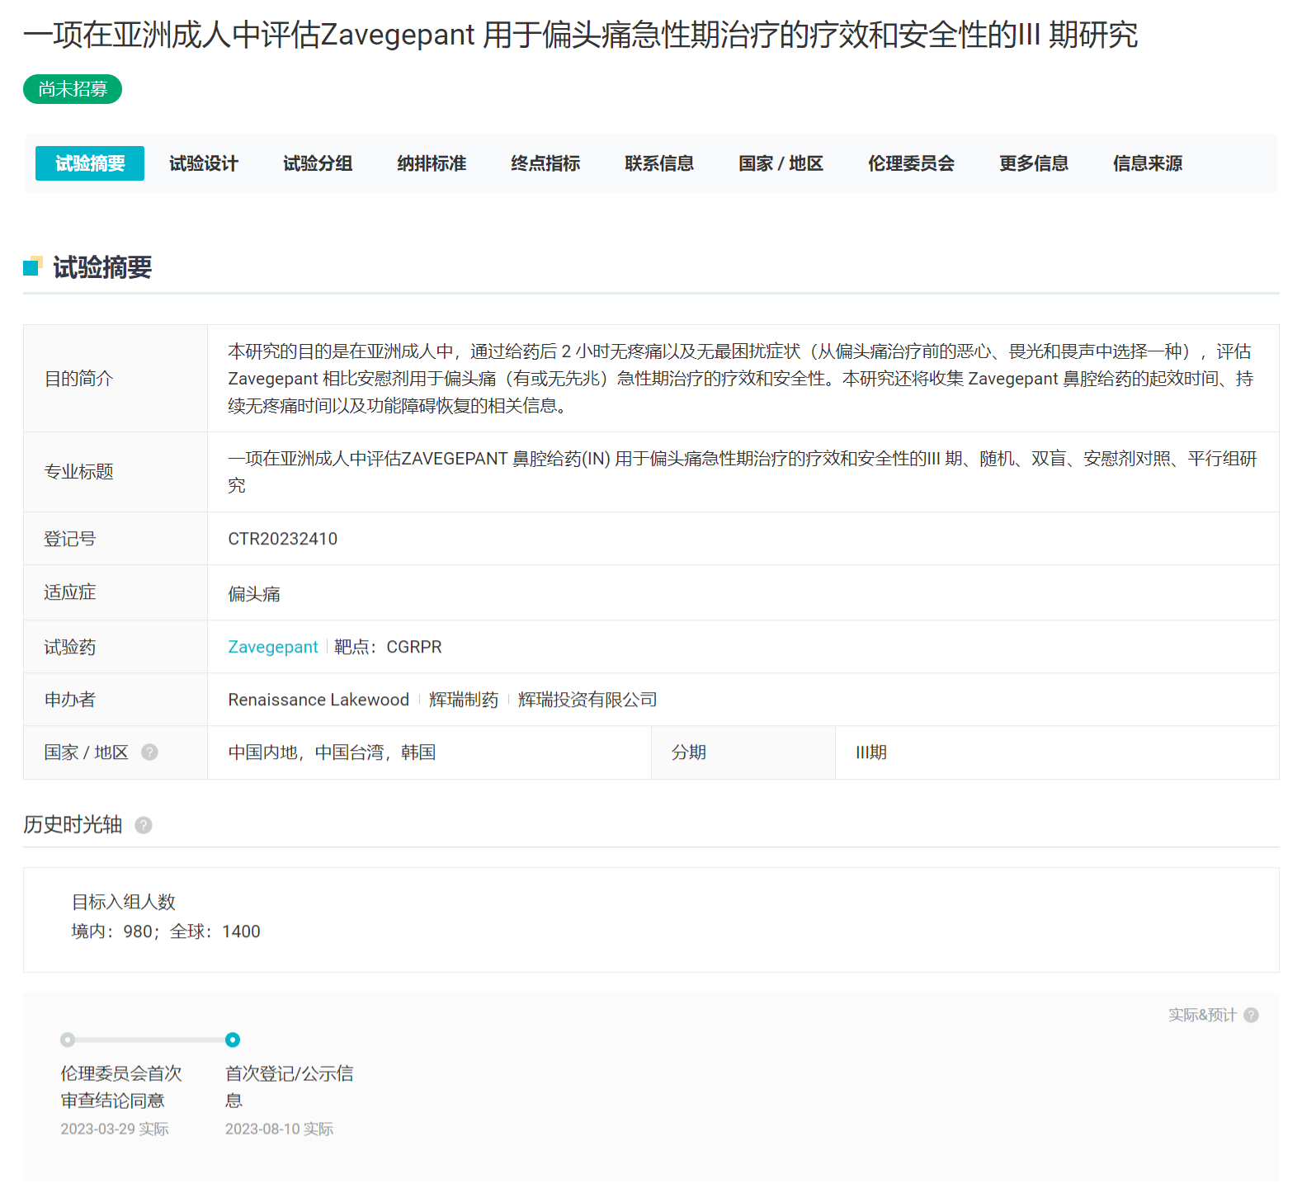Open the 伦理委员会 tab
Screen dimensions: 1302x1193
click(911, 163)
